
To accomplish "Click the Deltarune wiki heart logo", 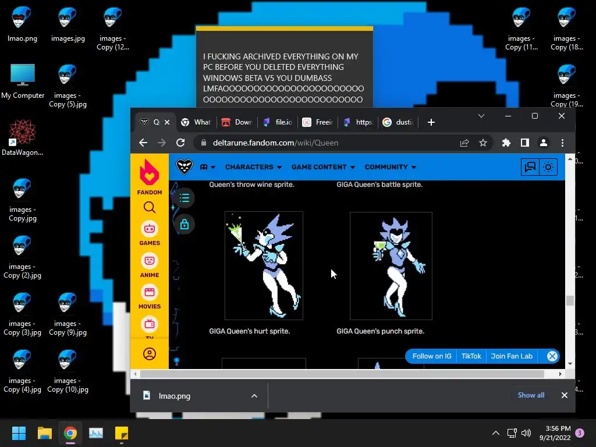I will [185, 166].
